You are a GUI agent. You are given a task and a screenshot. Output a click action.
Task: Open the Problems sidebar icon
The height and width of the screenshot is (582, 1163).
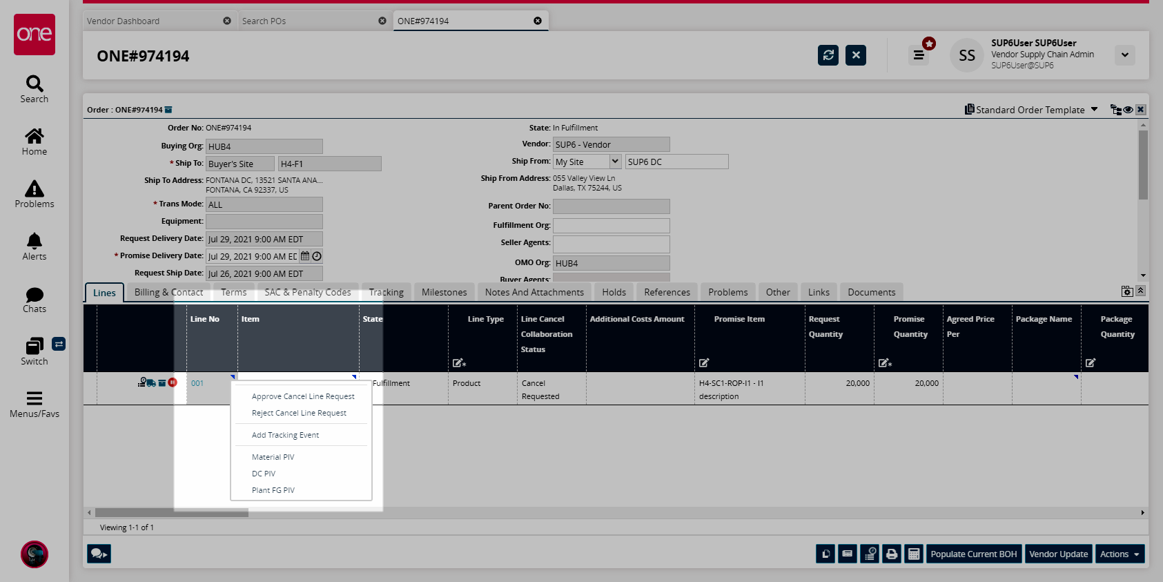[x=35, y=194]
